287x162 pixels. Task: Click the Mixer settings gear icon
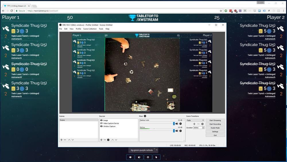click(145, 116)
